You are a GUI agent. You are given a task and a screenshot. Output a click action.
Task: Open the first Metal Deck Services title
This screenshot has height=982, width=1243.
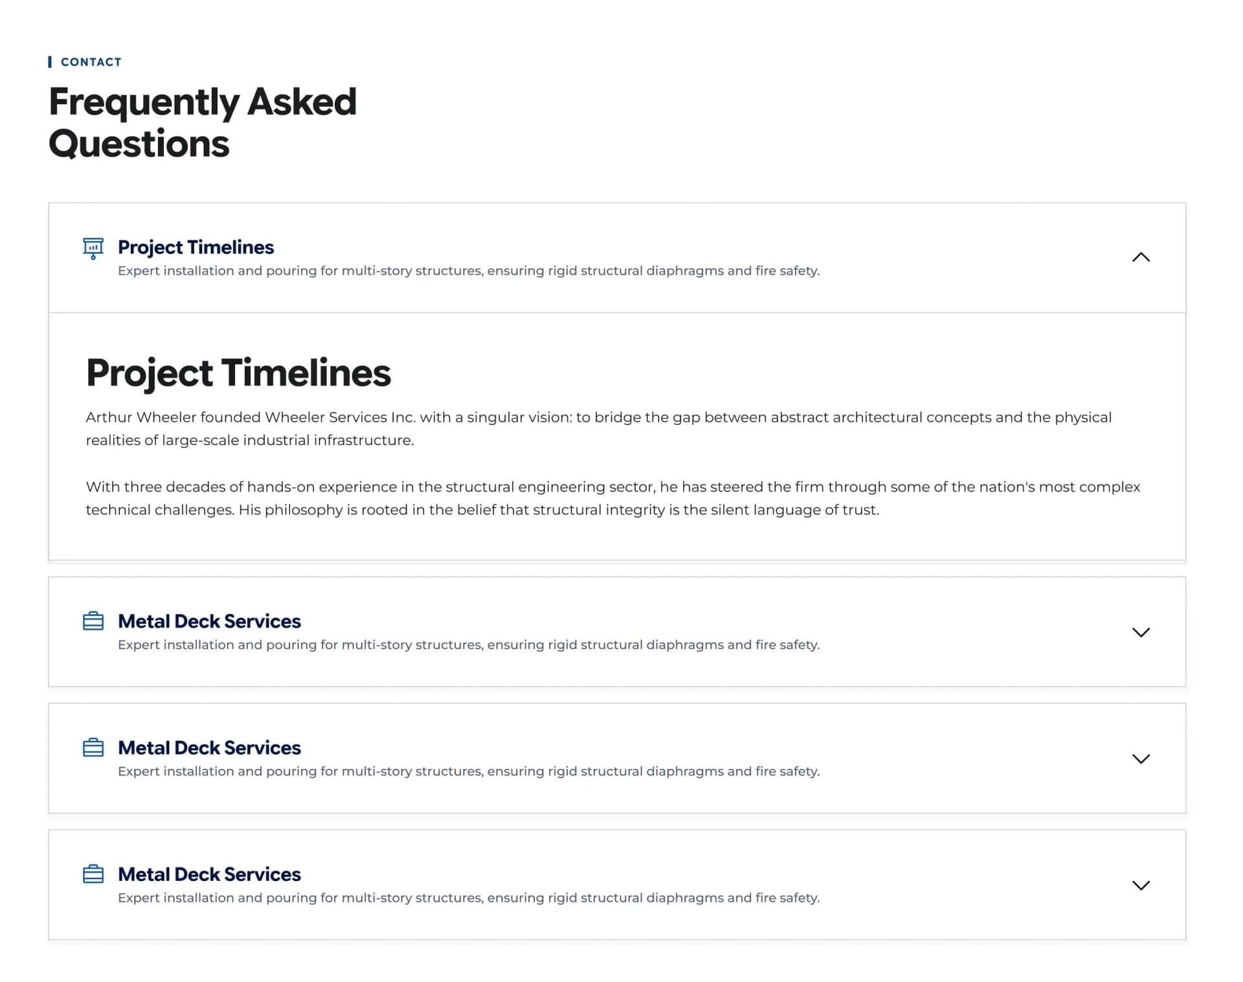209,621
